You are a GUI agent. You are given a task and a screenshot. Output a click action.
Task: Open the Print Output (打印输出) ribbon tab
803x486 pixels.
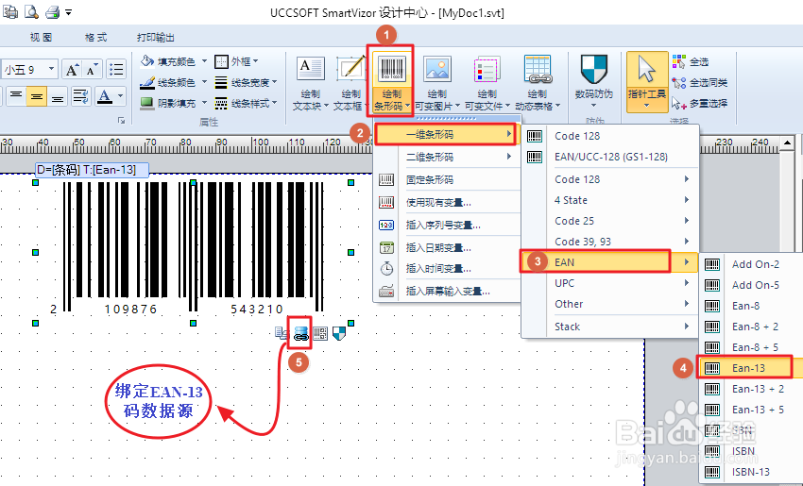point(156,38)
